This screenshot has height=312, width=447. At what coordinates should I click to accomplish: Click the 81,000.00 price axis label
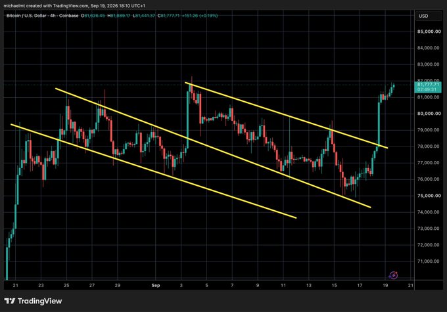tap(429, 97)
